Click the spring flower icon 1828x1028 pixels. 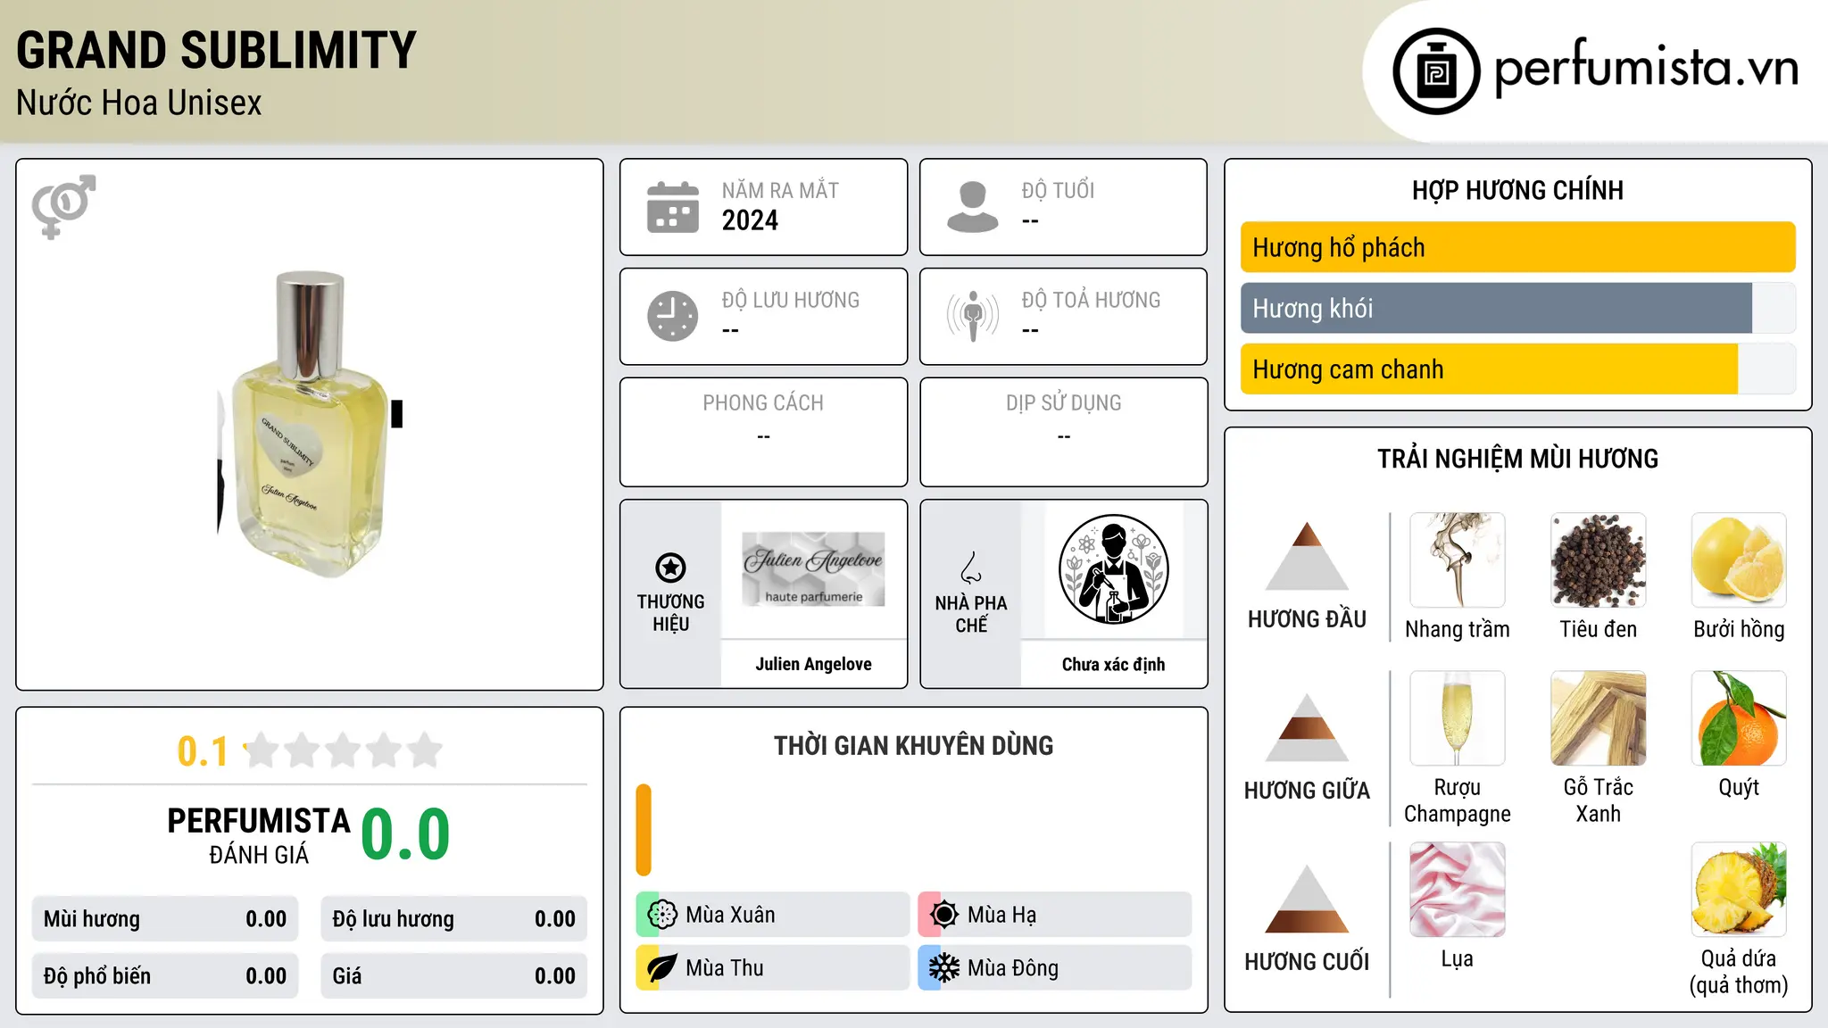(x=661, y=915)
